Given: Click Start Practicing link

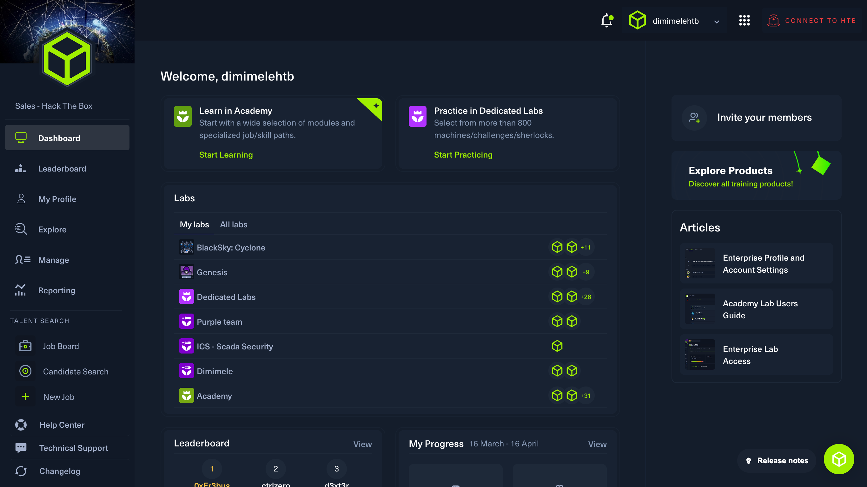Looking at the screenshot, I should [463, 155].
